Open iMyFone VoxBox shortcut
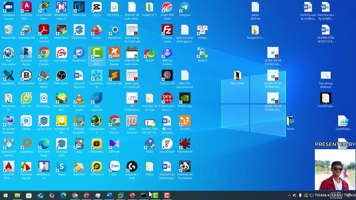Screen dimensions: 356x200 (x=167, y=57)
